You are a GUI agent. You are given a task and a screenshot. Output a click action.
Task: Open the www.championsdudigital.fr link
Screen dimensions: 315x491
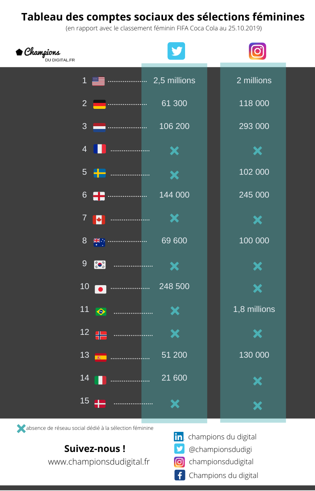pyautogui.click(x=99, y=461)
